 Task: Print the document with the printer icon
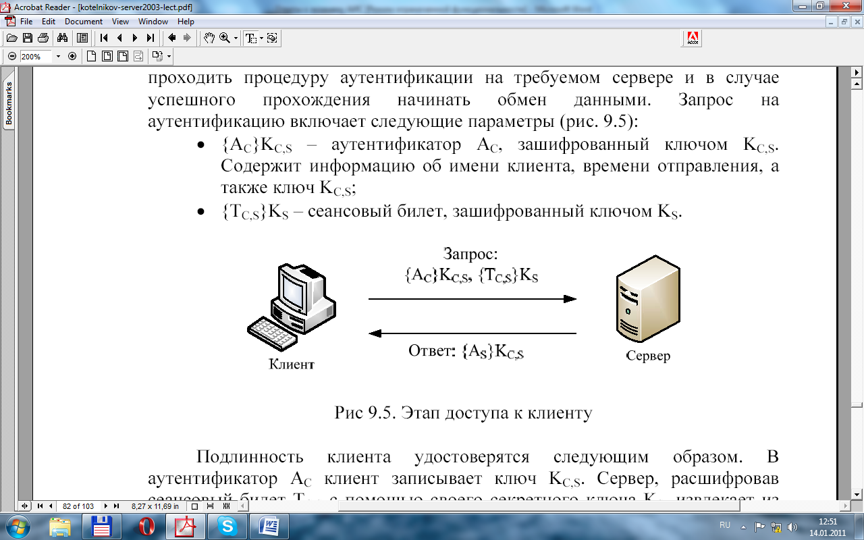43,38
